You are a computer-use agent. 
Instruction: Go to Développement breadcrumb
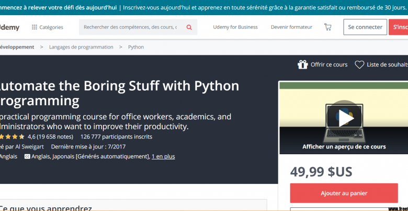[17, 47]
